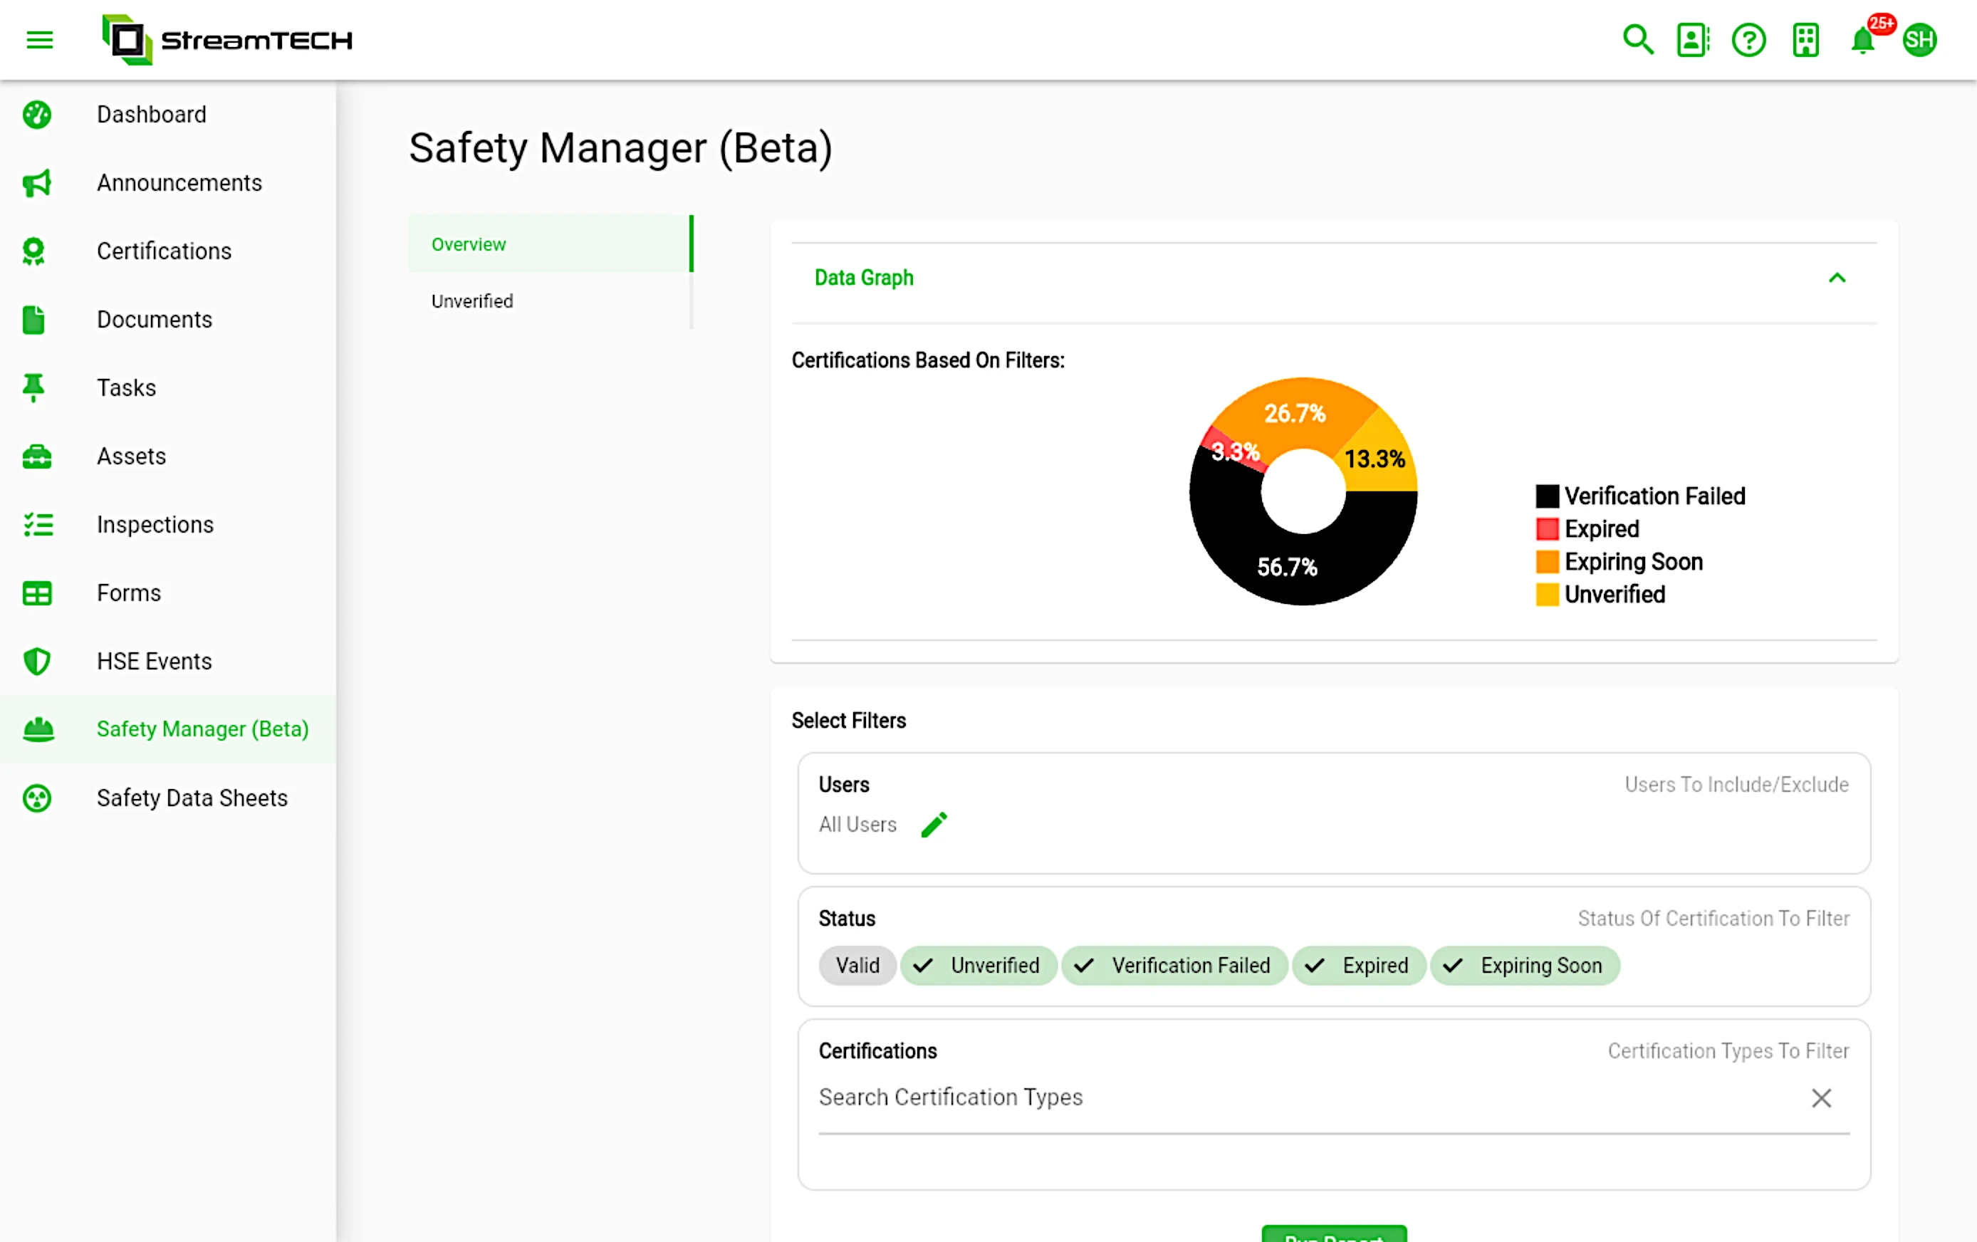Click the Documents file icon
The height and width of the screenshot is (1242, 1977).
pos(33,319)
